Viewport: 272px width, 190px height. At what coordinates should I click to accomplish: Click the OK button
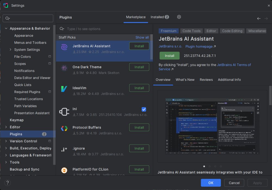tap(211, 183)
